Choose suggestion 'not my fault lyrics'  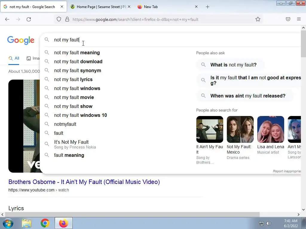pyautogui.click(x=73, y=79)
